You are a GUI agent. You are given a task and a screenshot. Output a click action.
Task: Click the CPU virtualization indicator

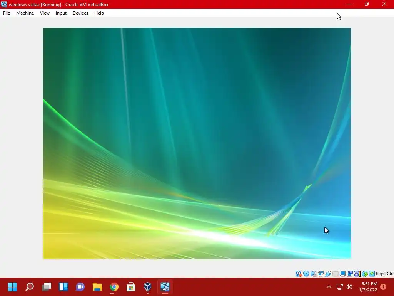pos(357,274)
